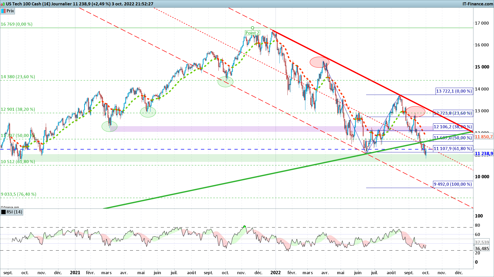Click the black RSI color square

pos(3,212)
